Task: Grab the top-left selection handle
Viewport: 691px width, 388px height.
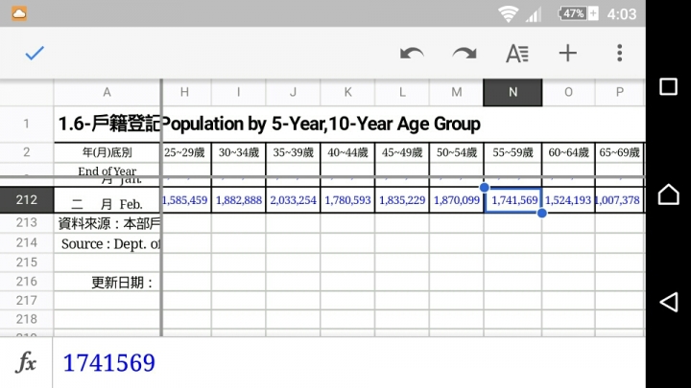Action: pos(485,188)
